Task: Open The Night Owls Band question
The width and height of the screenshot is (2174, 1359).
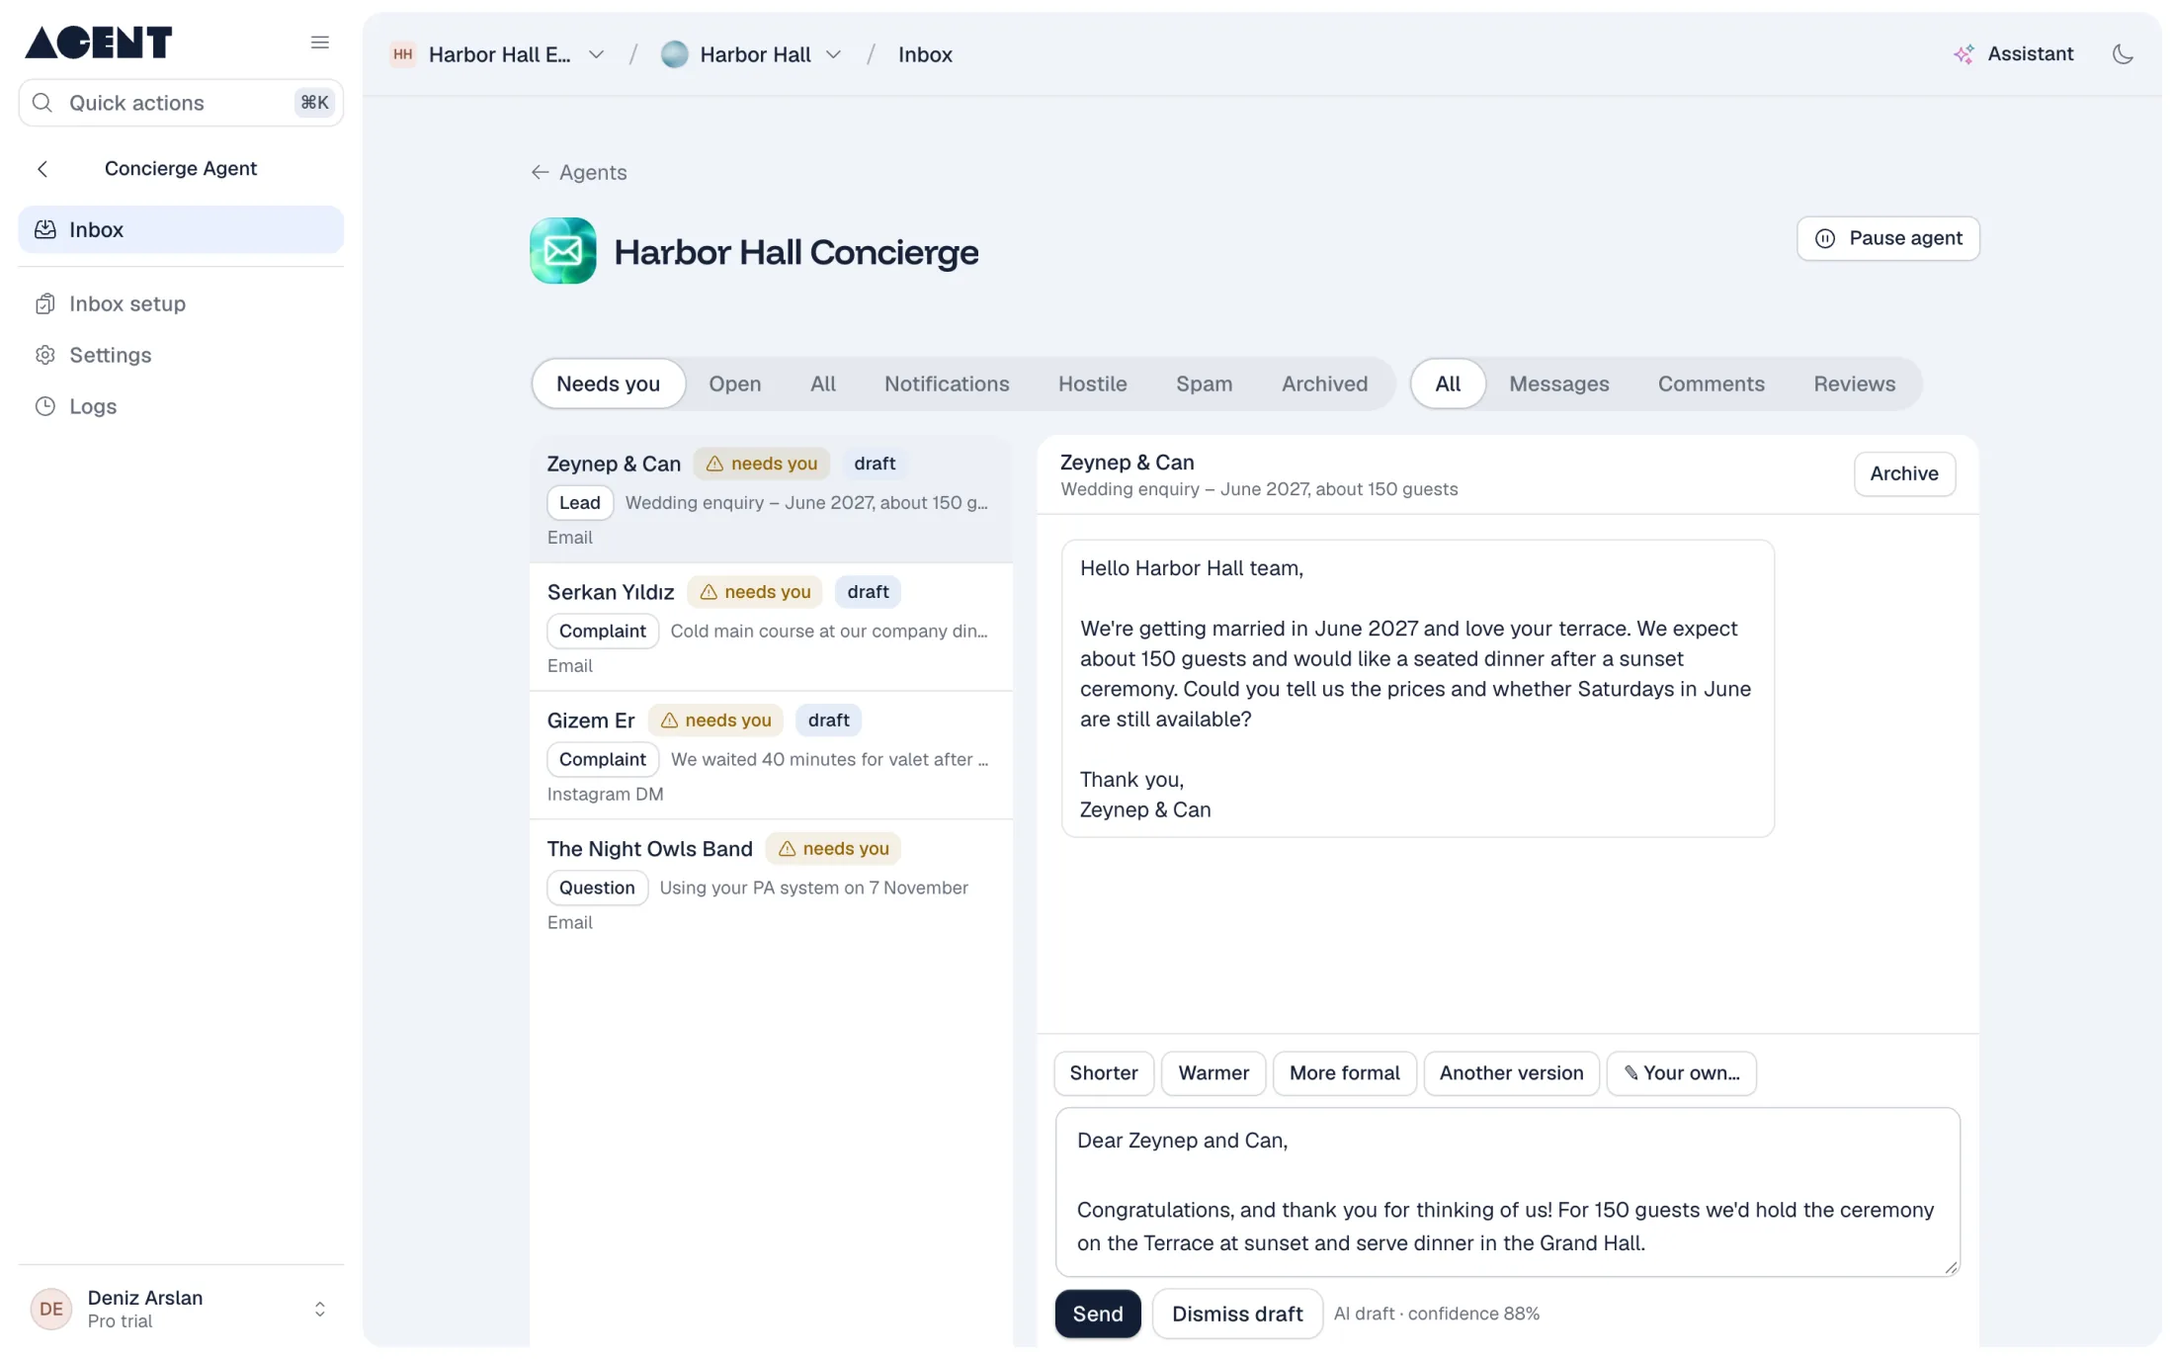Action: point(771,885)
